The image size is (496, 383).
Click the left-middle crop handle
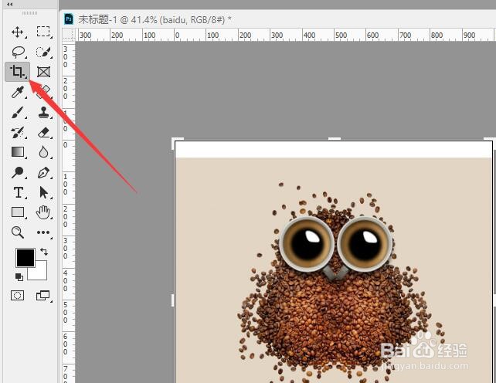point(173,300)
